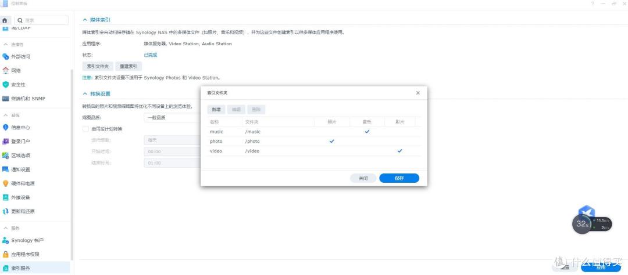Open the 开始时间 dropdown showing 00:00
The image size is (628, 275).
click(172, 151)
